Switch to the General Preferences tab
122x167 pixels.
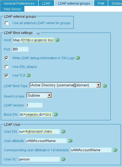tap(19, 3)
